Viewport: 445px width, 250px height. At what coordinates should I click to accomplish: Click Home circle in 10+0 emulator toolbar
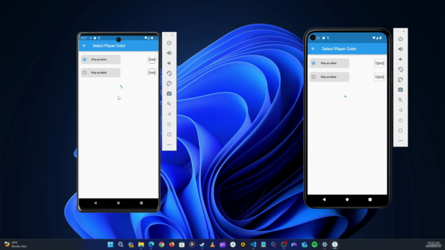(x=400, y=120)
